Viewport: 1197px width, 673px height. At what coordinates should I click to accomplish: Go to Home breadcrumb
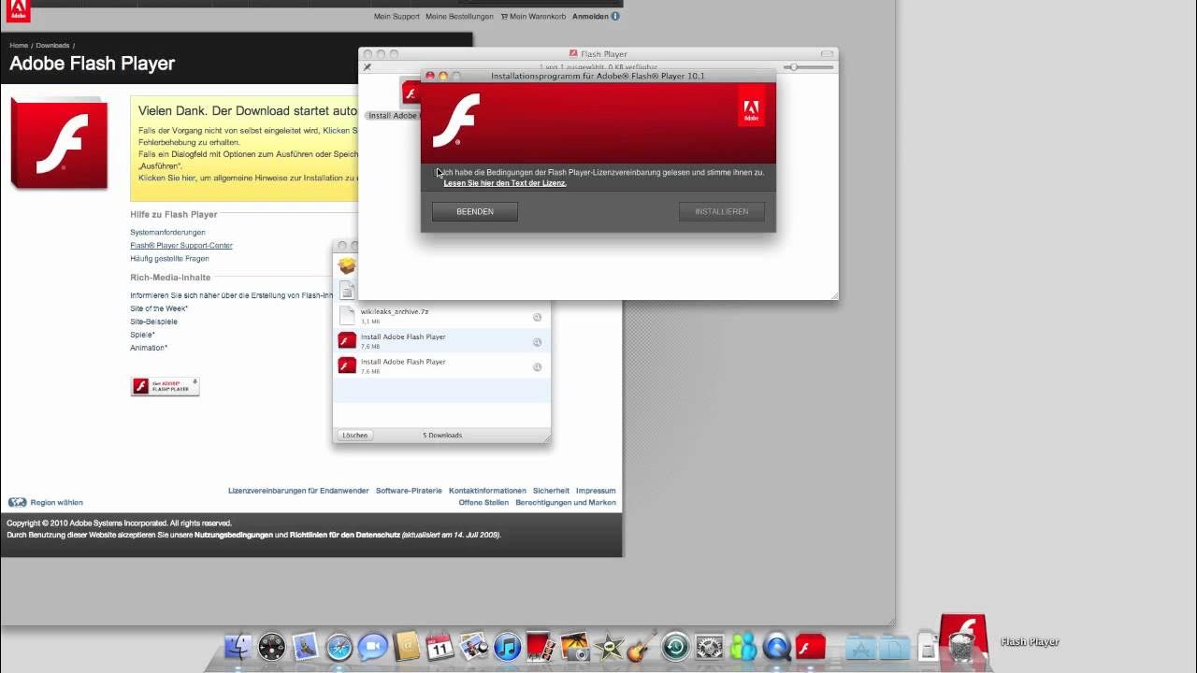click(x=19, y=45)
